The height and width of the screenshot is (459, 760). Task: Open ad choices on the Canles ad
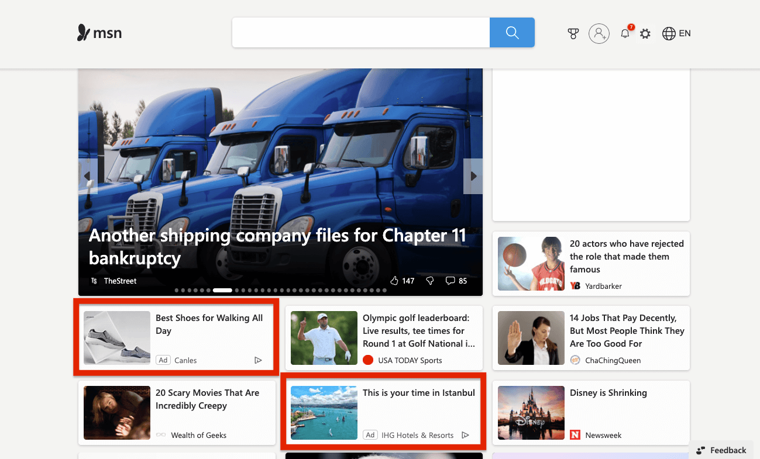[258, 360]
